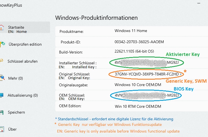The width and height of the screenshot is (208, 137).
Task: Select the Überprüfen edition menu entry
Action: coord(25,44)
